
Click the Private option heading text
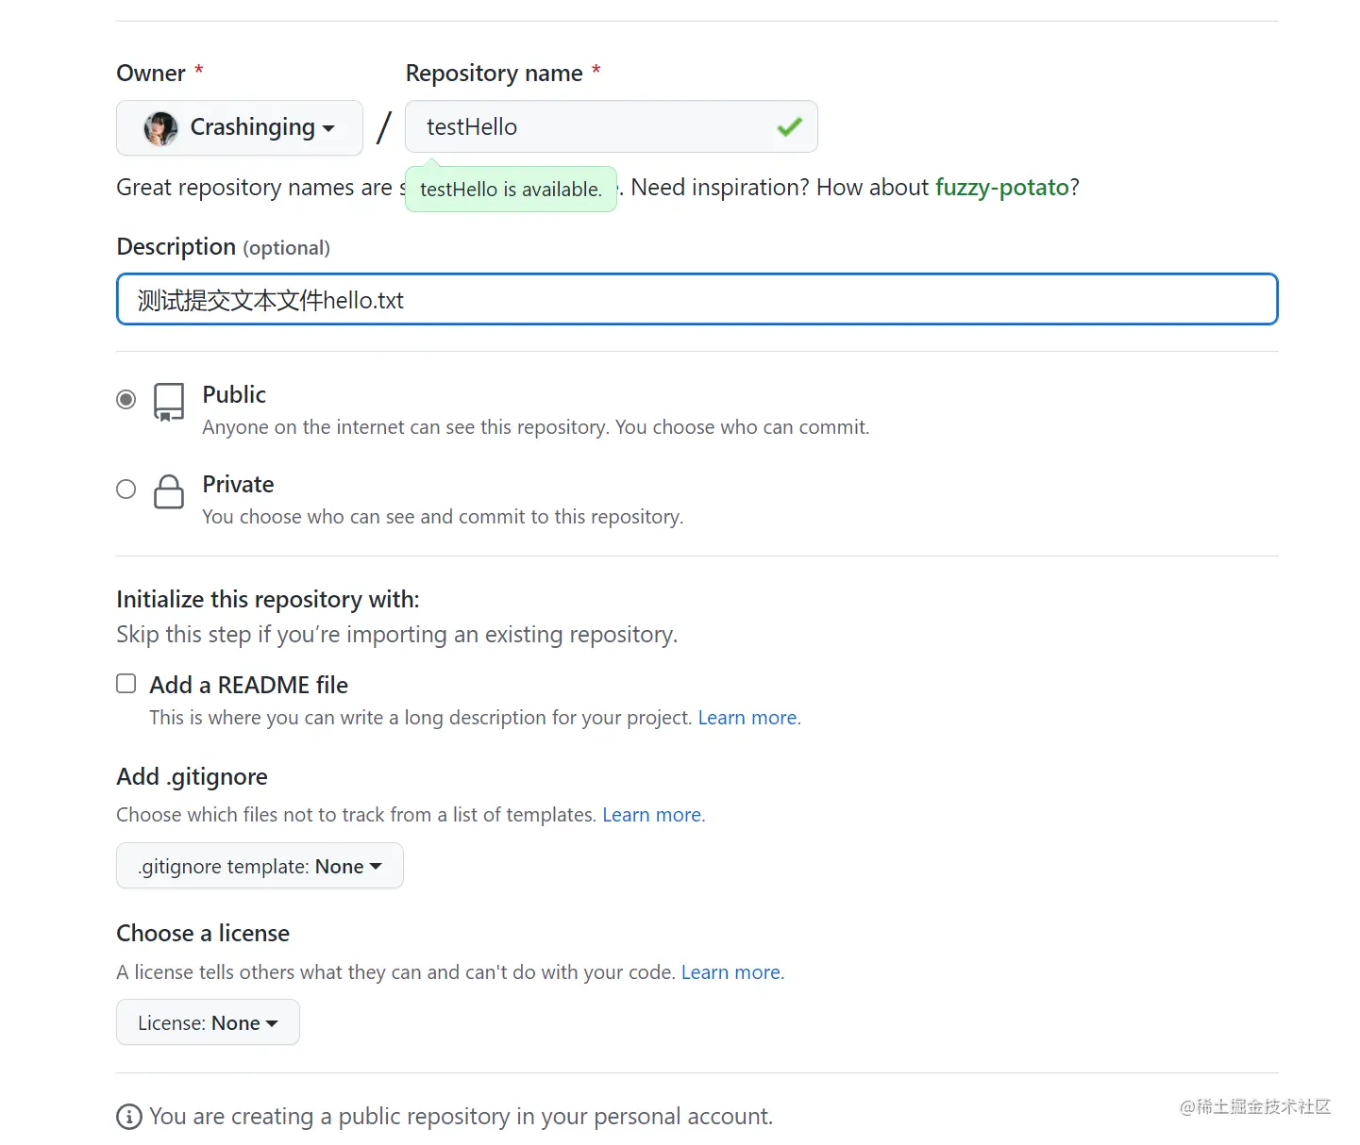pos(238,485)
